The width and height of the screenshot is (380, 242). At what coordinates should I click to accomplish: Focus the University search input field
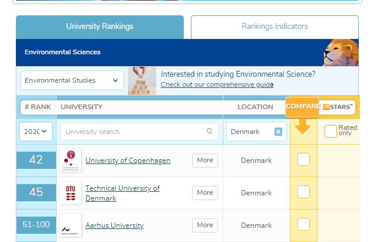[140, 132]
